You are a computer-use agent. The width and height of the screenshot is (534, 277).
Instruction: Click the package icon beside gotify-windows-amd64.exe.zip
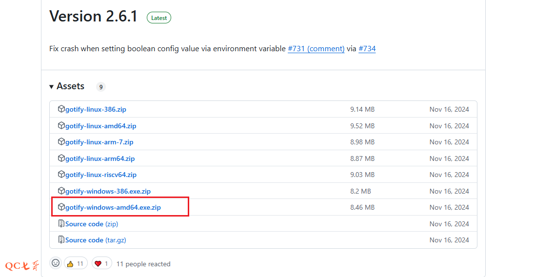tap(61, 207)
